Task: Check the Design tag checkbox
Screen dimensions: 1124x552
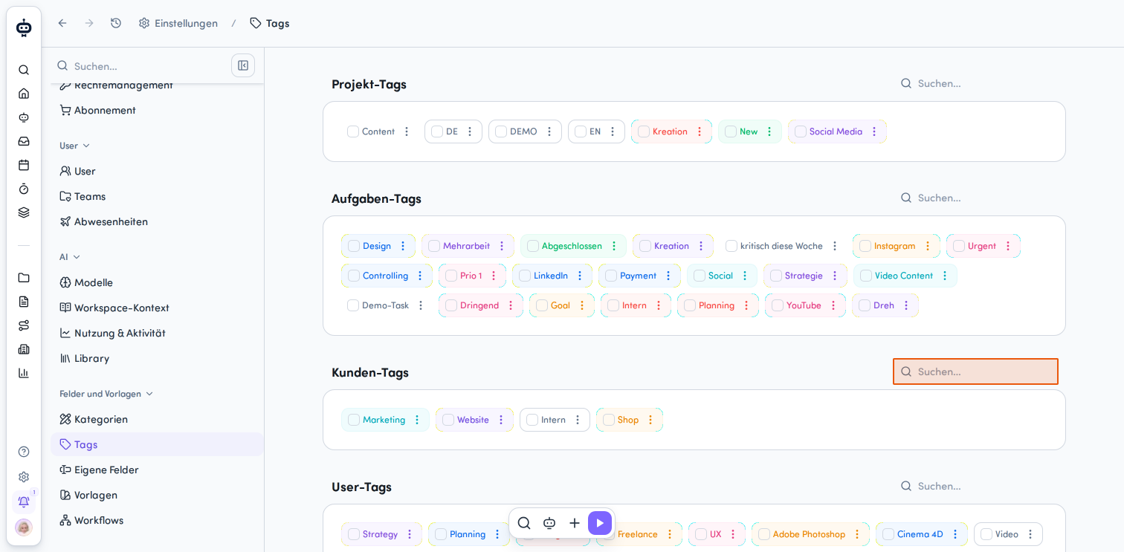Action: 354,246
